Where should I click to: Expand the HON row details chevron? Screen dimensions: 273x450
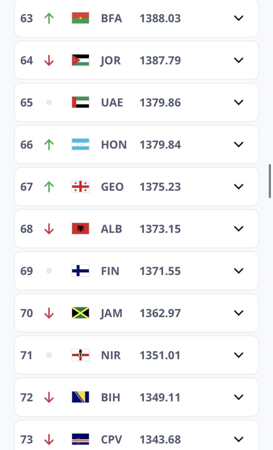(239, 144)
